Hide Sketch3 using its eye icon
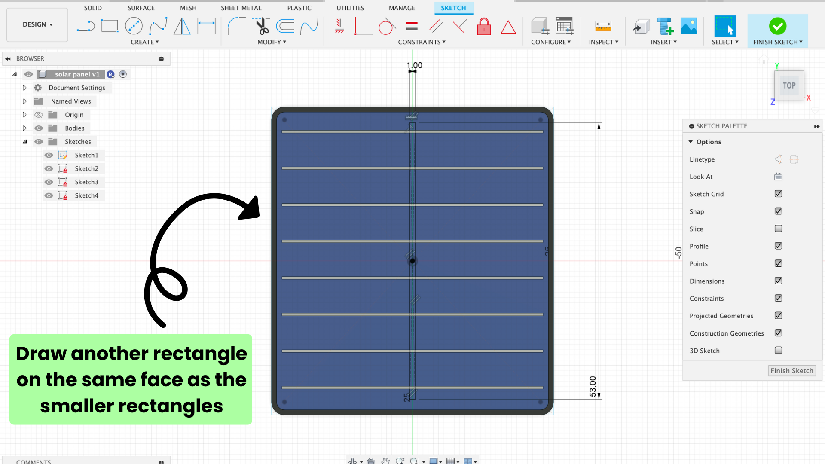Screen dimensions: 825x464 pyautogui.click(x=49, y=182)
